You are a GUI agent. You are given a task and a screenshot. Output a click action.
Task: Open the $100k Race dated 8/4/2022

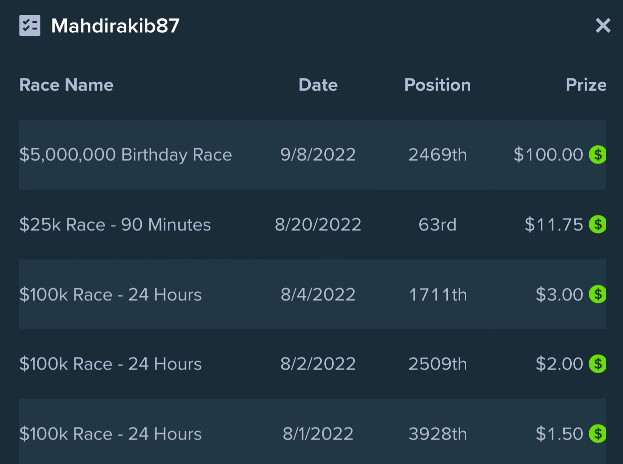(x=312, y=294)
